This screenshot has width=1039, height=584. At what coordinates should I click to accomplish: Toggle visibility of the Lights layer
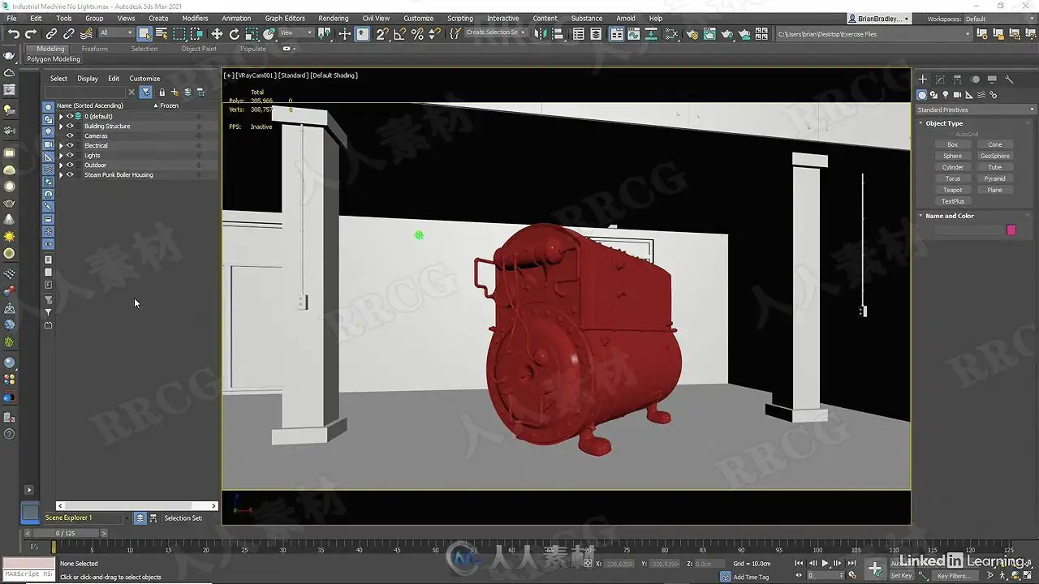(x=70, y=155)
